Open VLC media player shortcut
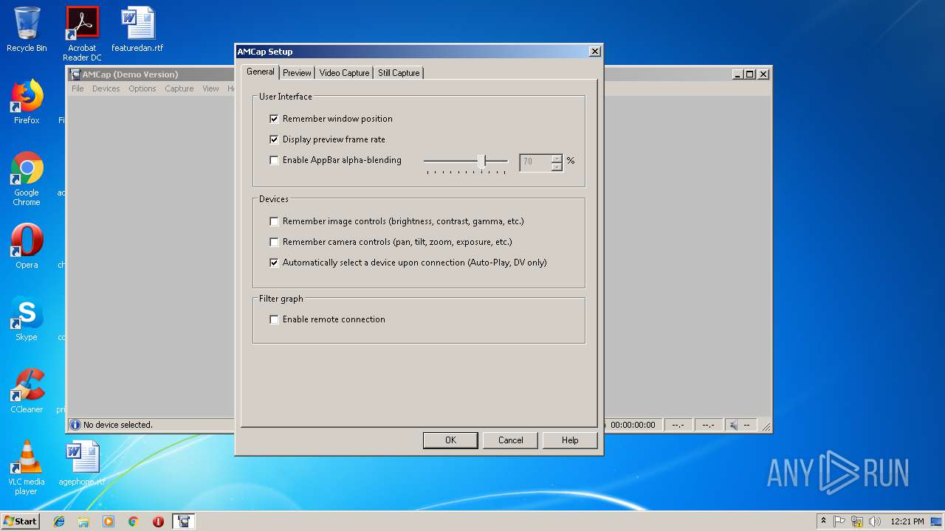The width and height of the screenshot is (945, 531). (x=27, y=468)
